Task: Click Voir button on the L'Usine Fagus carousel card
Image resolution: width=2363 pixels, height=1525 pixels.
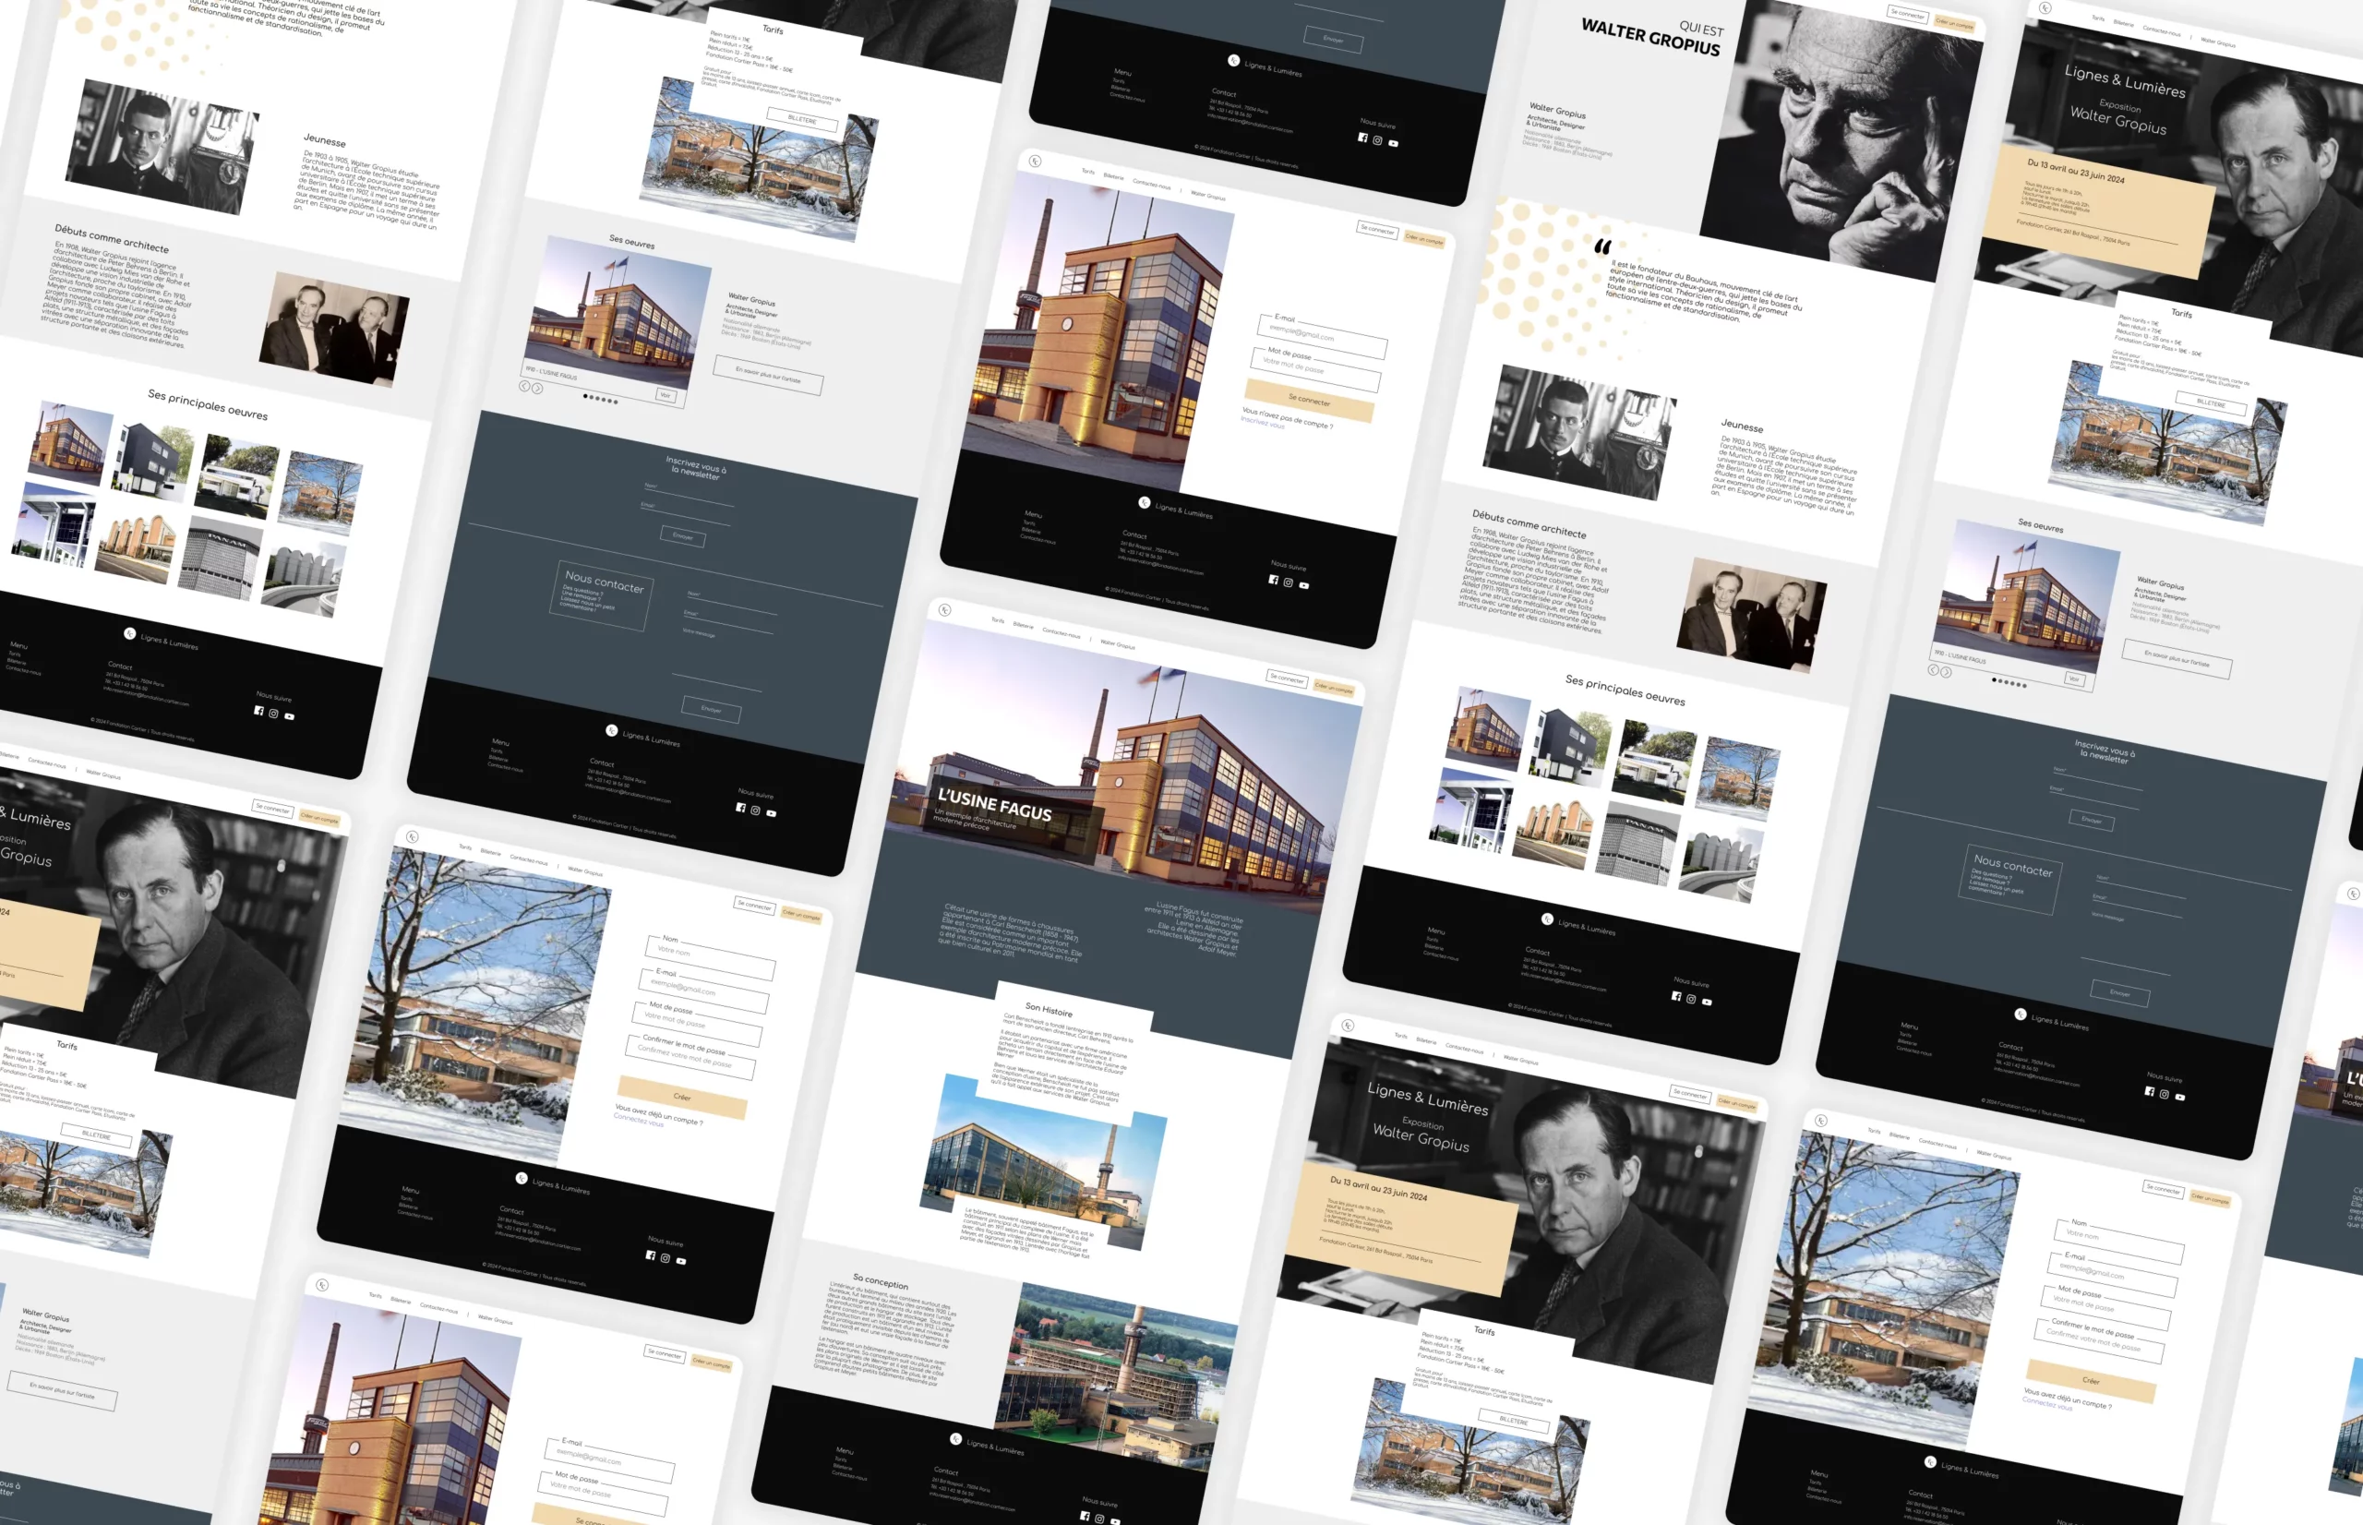Action: [666, 395]
